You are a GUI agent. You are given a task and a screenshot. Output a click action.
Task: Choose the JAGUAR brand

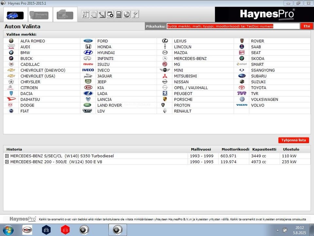(105, 76)
